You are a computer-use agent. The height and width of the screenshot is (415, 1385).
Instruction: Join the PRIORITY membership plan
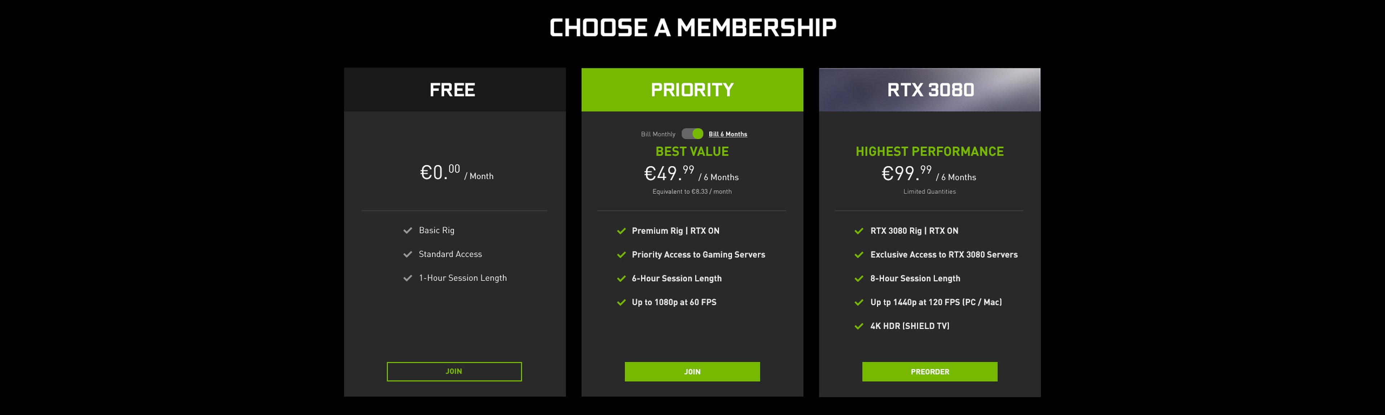click(x=692, y=371)
